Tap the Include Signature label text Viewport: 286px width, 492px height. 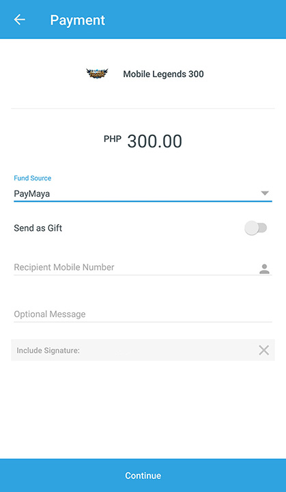pos(48,351)
